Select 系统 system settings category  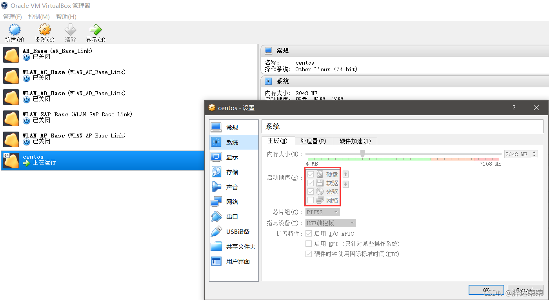[x=234, y=142]
